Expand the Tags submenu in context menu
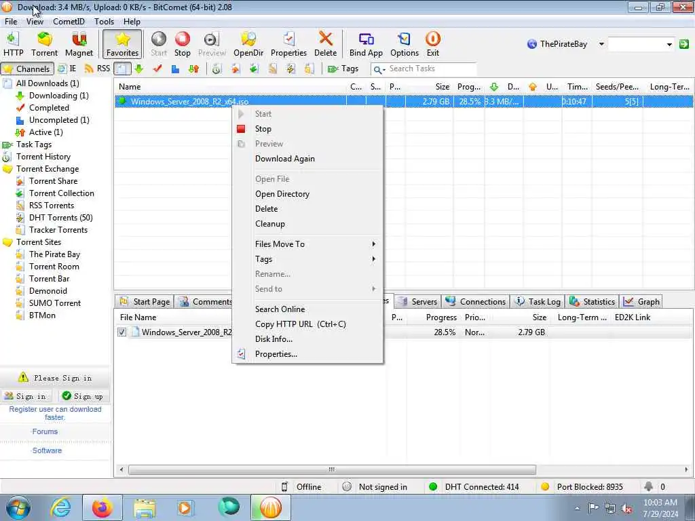Screen dimensions: 695x521 307,259
